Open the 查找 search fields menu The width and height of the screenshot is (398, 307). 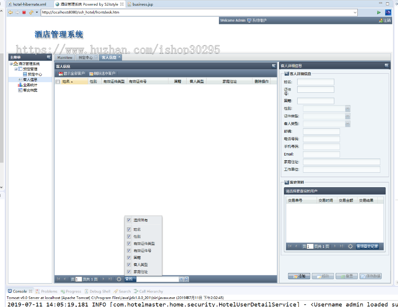pos(130,279)
